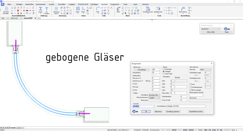
Task: Select the LM T-Profile tool
Action: point(46,10)
